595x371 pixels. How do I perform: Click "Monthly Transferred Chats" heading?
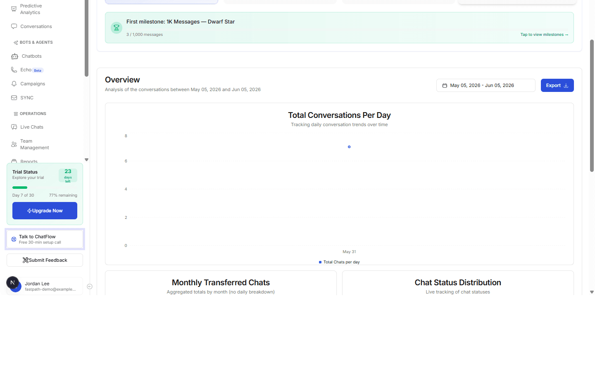221,282
